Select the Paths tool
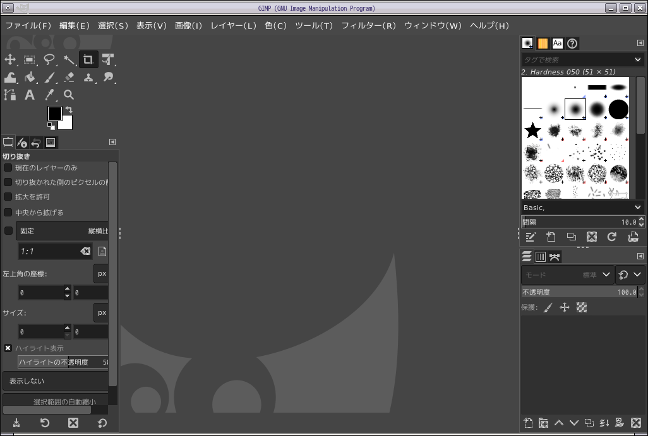 (10, 95)
